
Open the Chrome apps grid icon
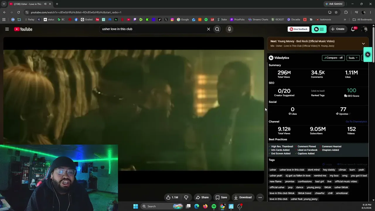coord(4,20)
